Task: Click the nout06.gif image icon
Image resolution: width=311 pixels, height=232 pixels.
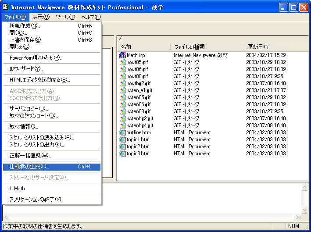Action: click(122, 69)
